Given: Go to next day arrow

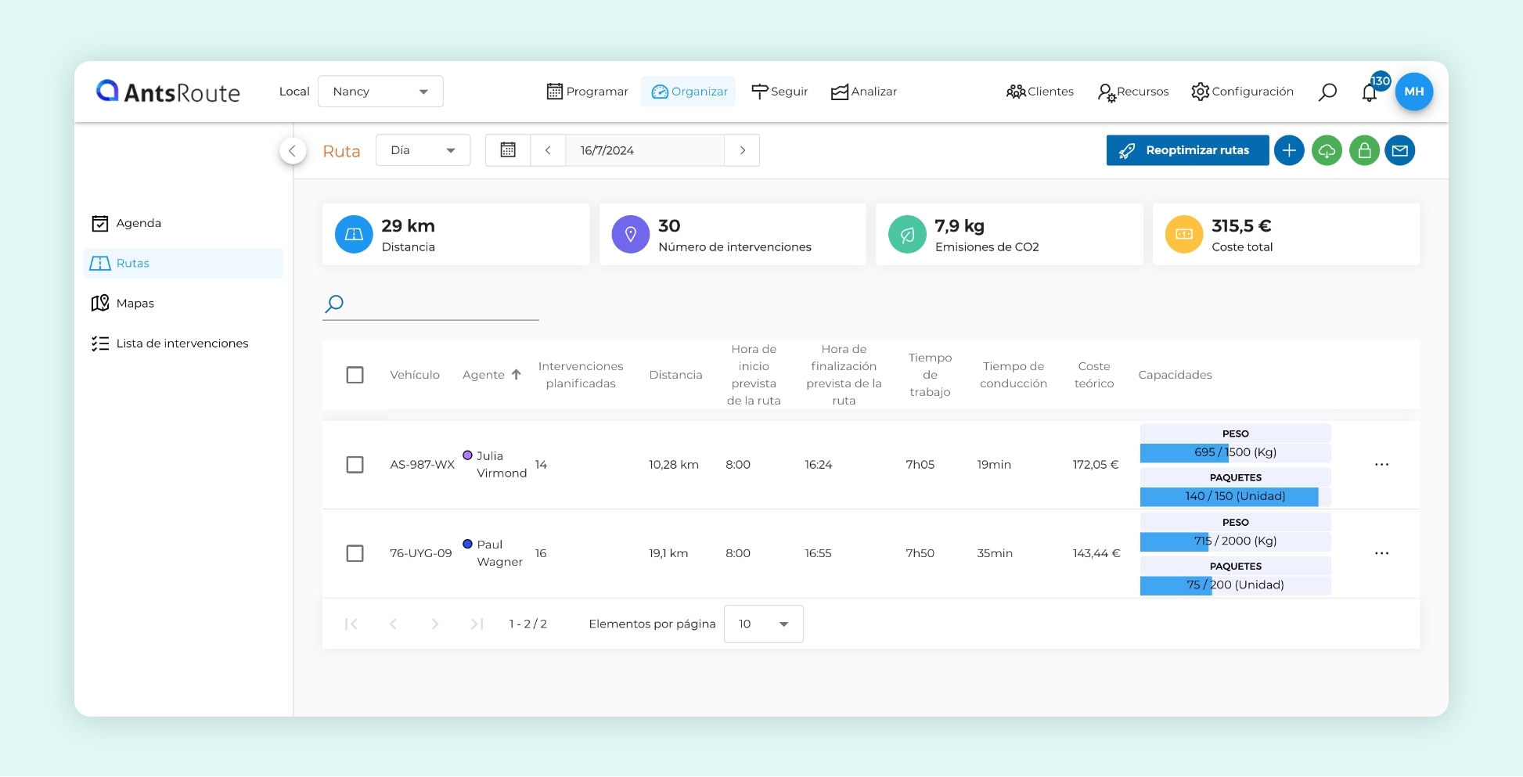Looking at the screenshot, I should pos(742,150).
